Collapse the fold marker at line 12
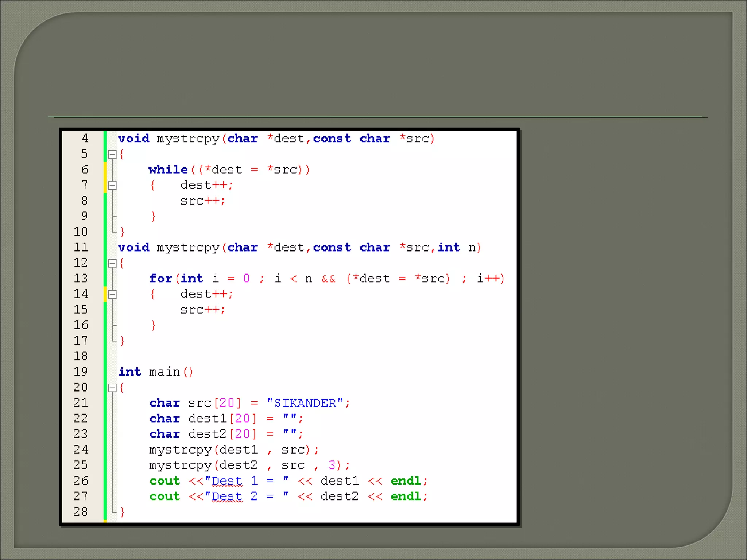The width and height of the screenshot is (747, 560). click(112, 263)
